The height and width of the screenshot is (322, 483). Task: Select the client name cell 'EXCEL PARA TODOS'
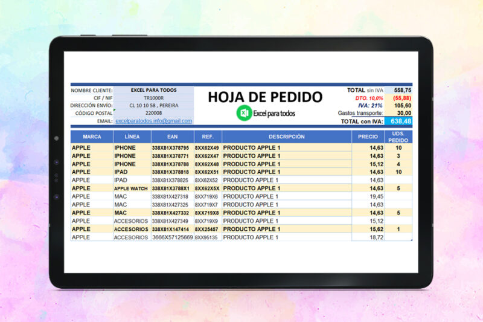pyautogui.click(x=154, y=90)
